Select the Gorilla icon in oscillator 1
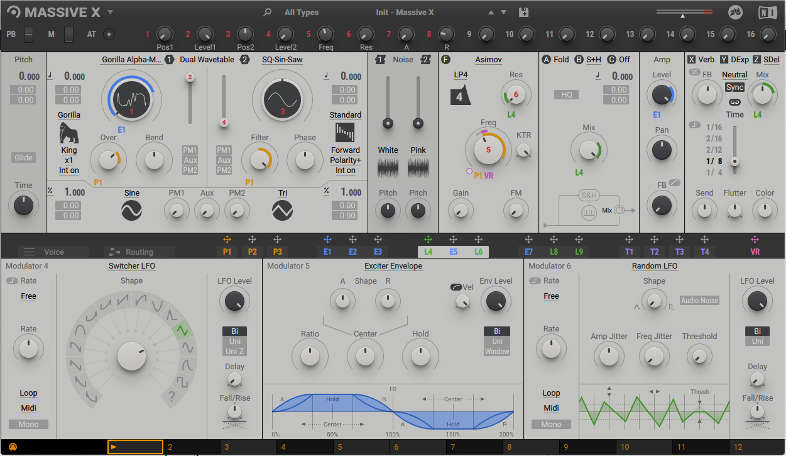 (x=69, y=133)
